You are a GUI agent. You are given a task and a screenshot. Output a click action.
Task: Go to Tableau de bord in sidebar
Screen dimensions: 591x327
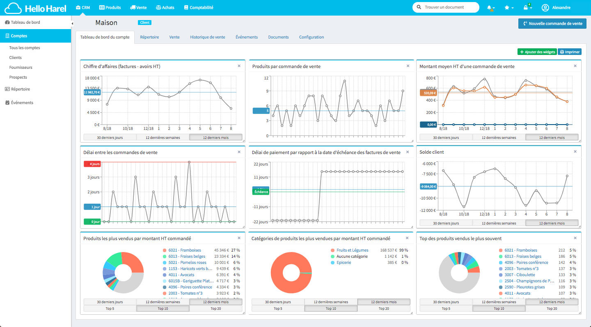point(35,23)
